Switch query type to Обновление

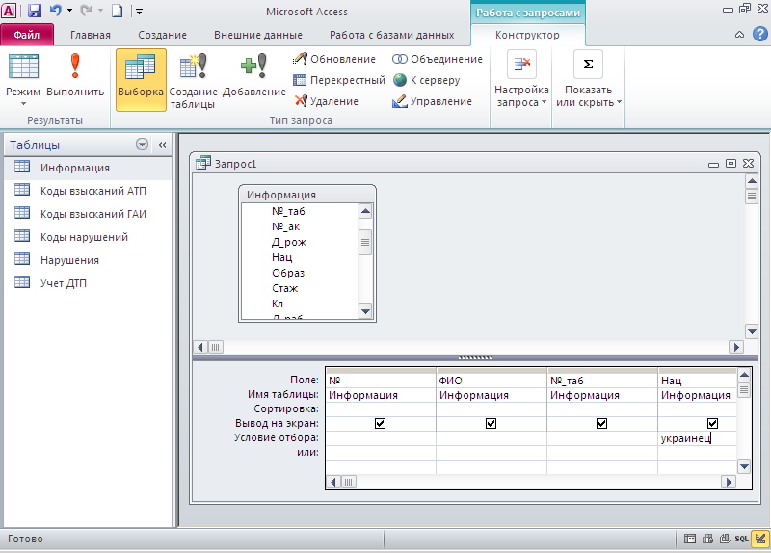tap(334, 59)
